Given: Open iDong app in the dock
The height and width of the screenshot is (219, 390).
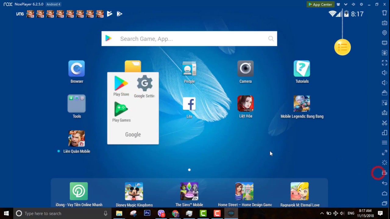Looking at the screenshot, I should pos(79,191).
